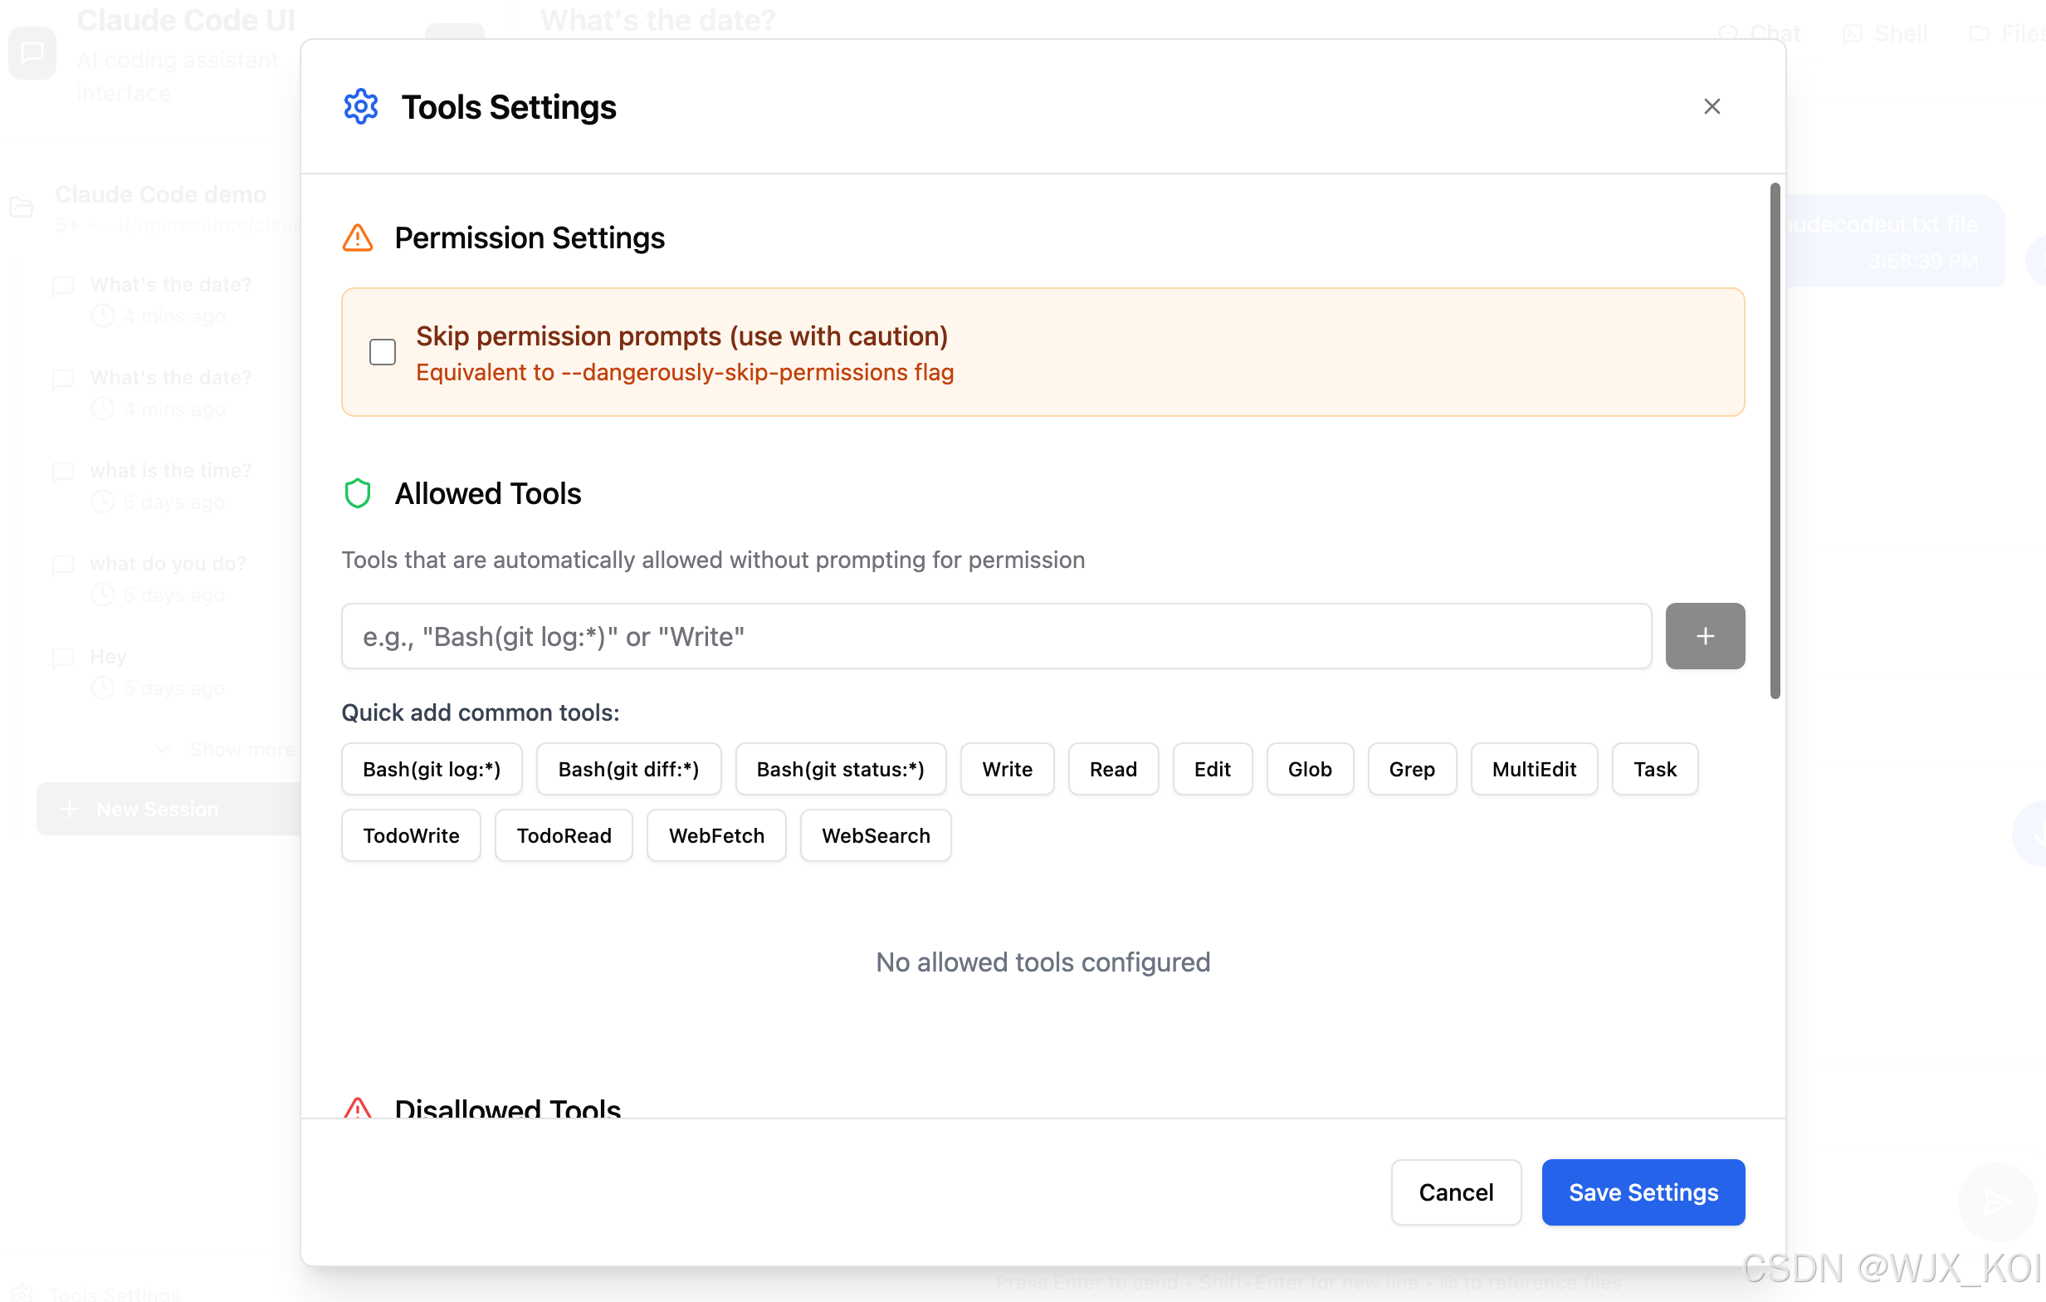Cancel the settings dialog
This screenshot has width=2046, height=1302.
point(1456,1192)
